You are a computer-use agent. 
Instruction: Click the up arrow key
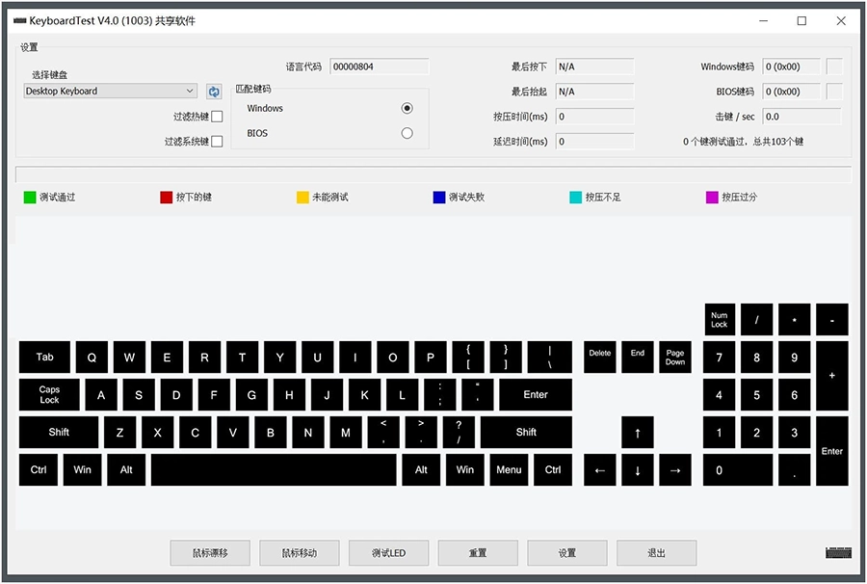pyautogui.click(x=637, y=433)
